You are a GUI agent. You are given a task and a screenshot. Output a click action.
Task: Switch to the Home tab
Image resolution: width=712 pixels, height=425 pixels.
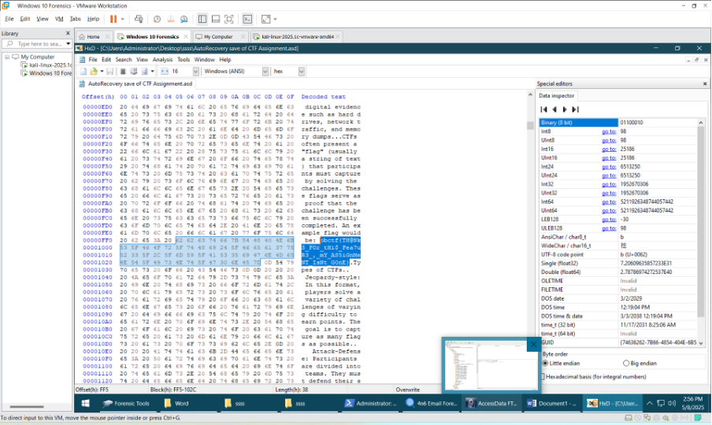93,36
